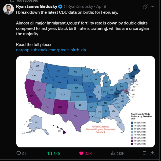Undo repost via green retweet icon
The image size is (161, 161).
[50, 153]
